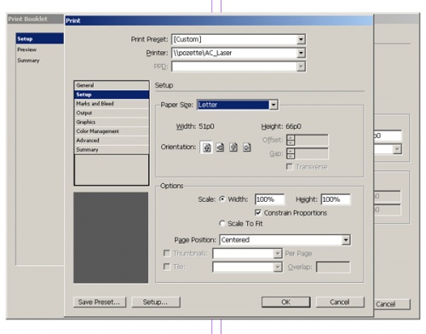Screen dimensions: 426x334
Task: Select the Scale Width radio button
Action: pyautogui.click(x=222, y=199)
